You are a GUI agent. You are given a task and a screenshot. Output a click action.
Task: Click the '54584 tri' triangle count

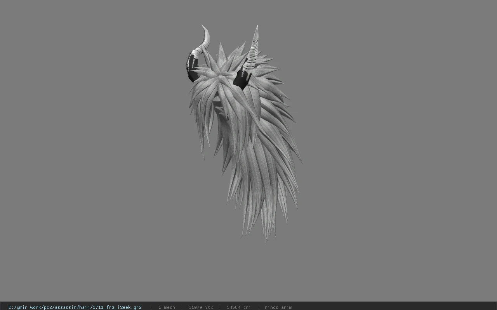239,307
